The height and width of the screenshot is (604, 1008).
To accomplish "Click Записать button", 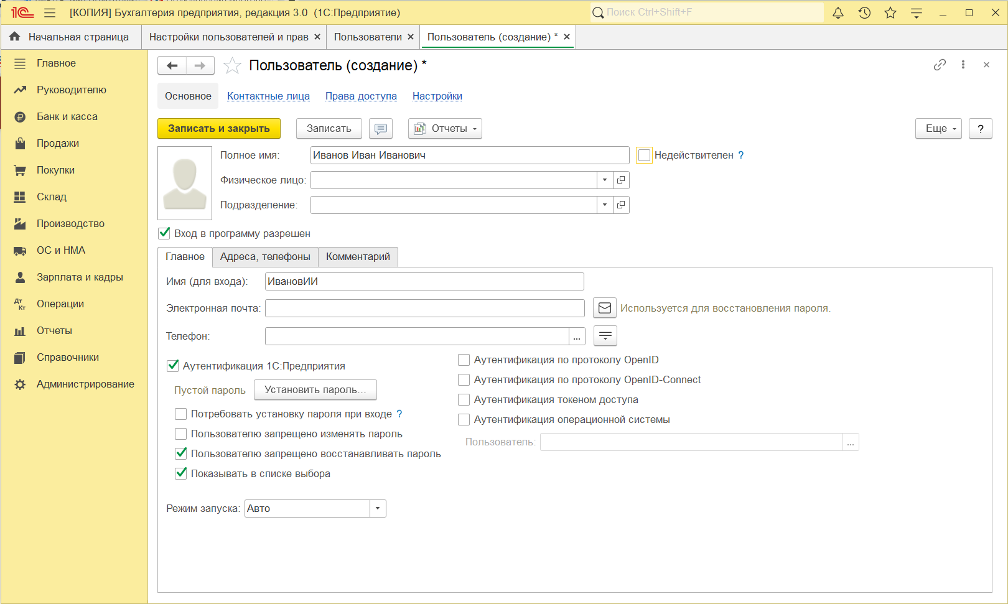I will 329,129.
